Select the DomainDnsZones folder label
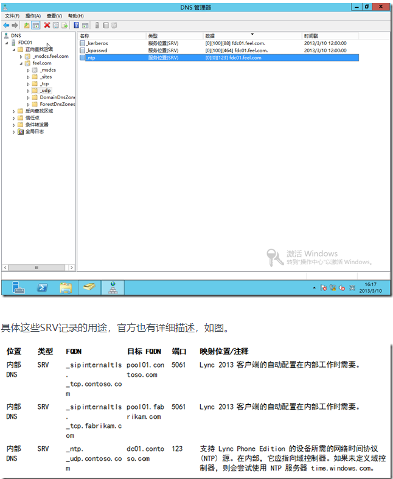Screen dimensions: 393x479 (x=57, y=97)
